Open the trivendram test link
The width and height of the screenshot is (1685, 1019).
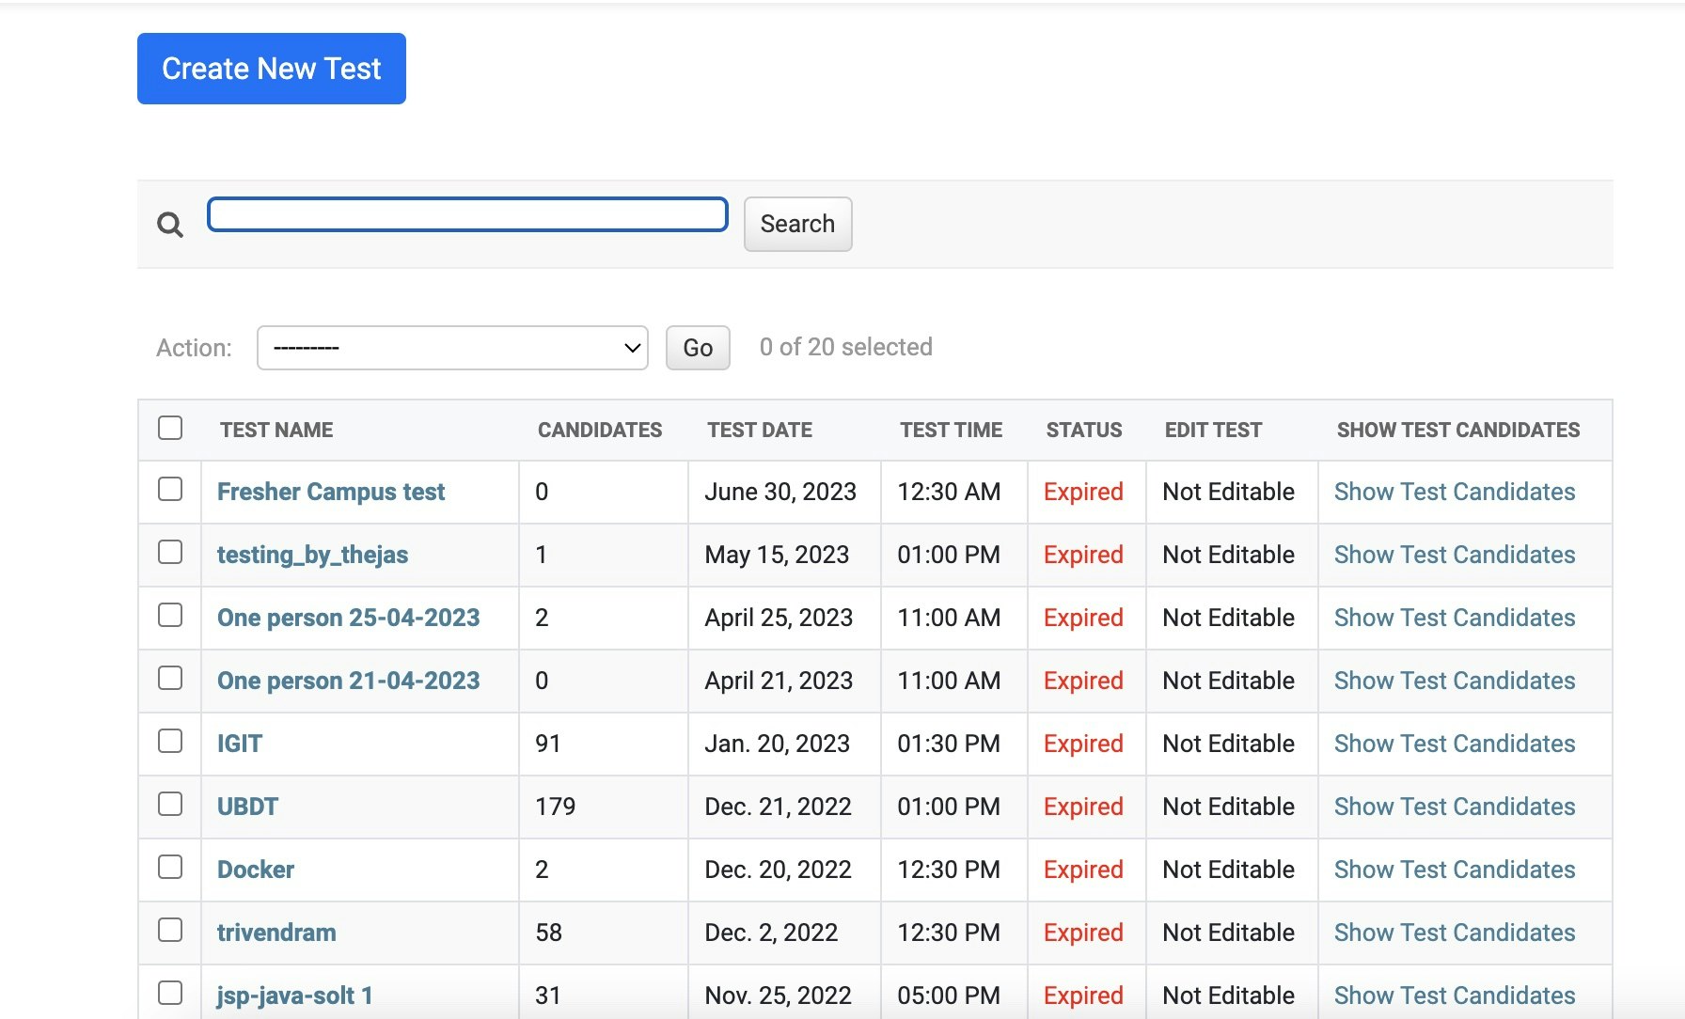pyautogui.click(x=276, y=933)
